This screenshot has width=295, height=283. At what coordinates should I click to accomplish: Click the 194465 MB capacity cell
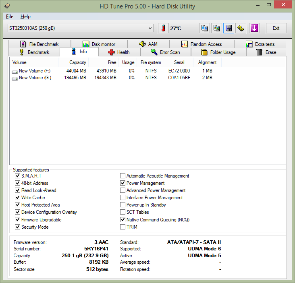click(75, 78)
